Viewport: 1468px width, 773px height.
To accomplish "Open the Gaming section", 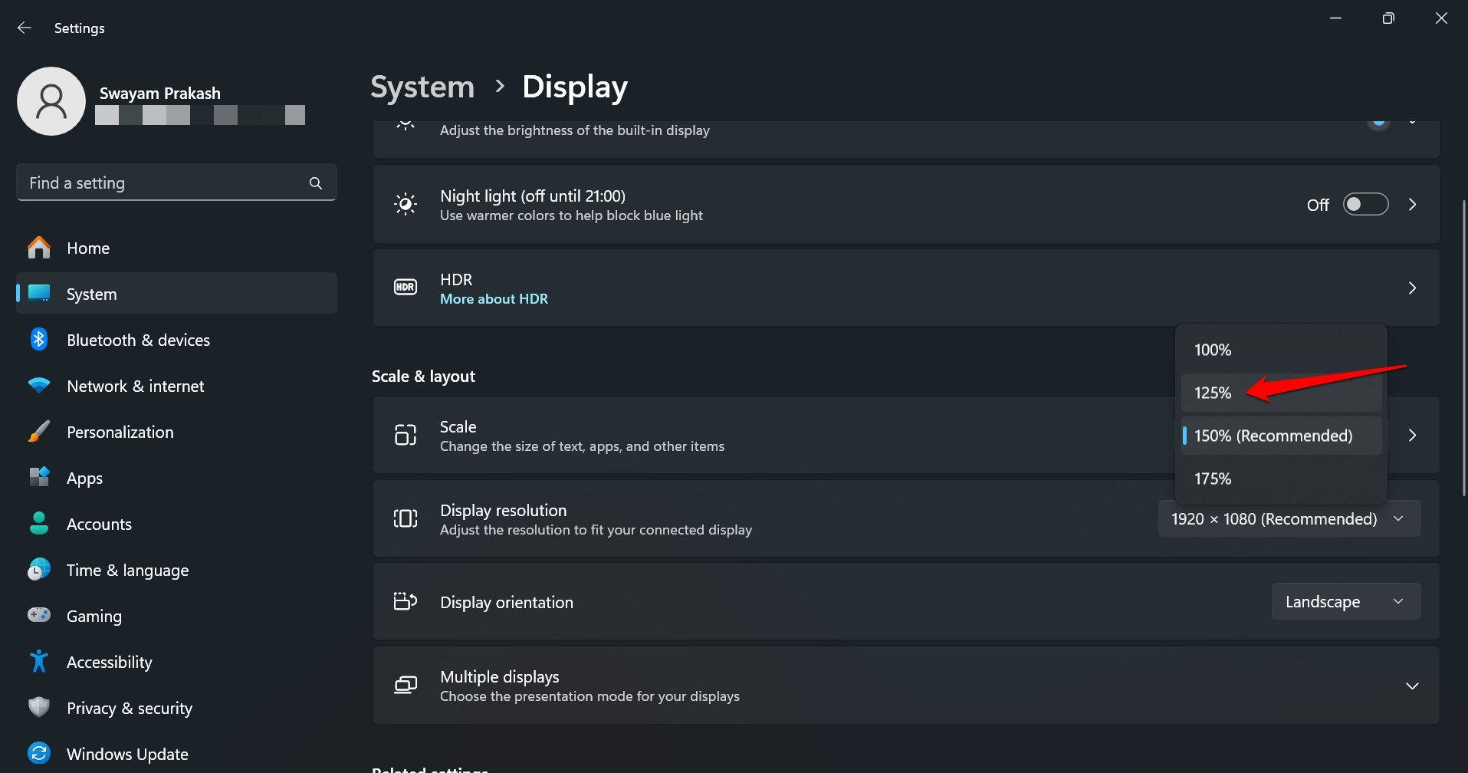I will 94,616.
